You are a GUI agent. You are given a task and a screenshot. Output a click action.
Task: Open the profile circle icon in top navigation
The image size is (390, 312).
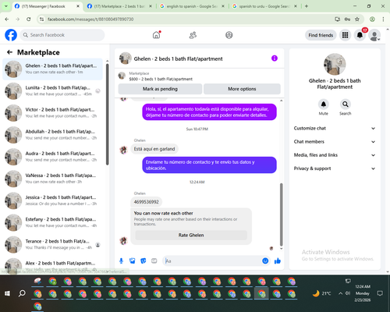click(229, 35)
